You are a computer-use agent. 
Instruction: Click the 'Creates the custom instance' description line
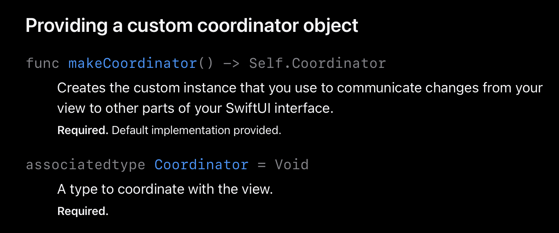[300, 88]
